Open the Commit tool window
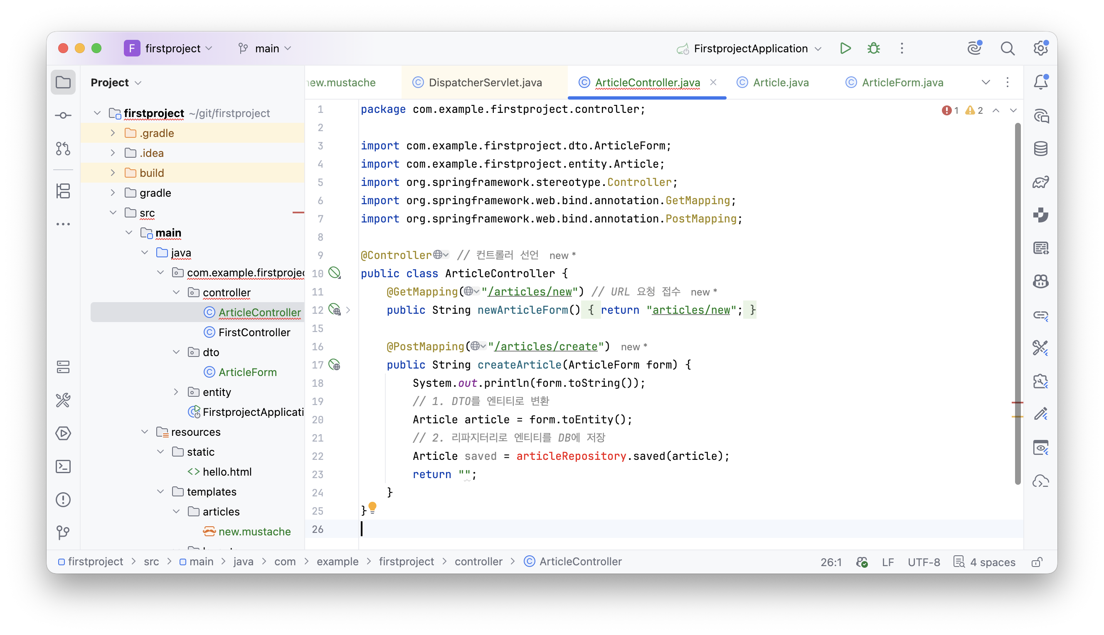The image size is (1104, 635). (x=63, y=115)
